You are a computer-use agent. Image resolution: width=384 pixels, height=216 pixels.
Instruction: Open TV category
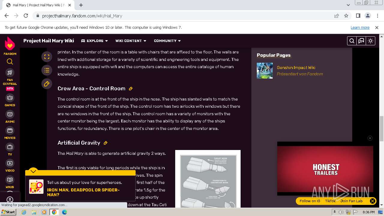click(x=10, y=150)
